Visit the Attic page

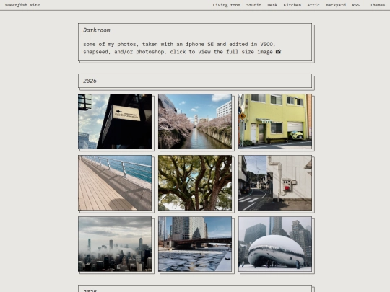pos(313,5)
